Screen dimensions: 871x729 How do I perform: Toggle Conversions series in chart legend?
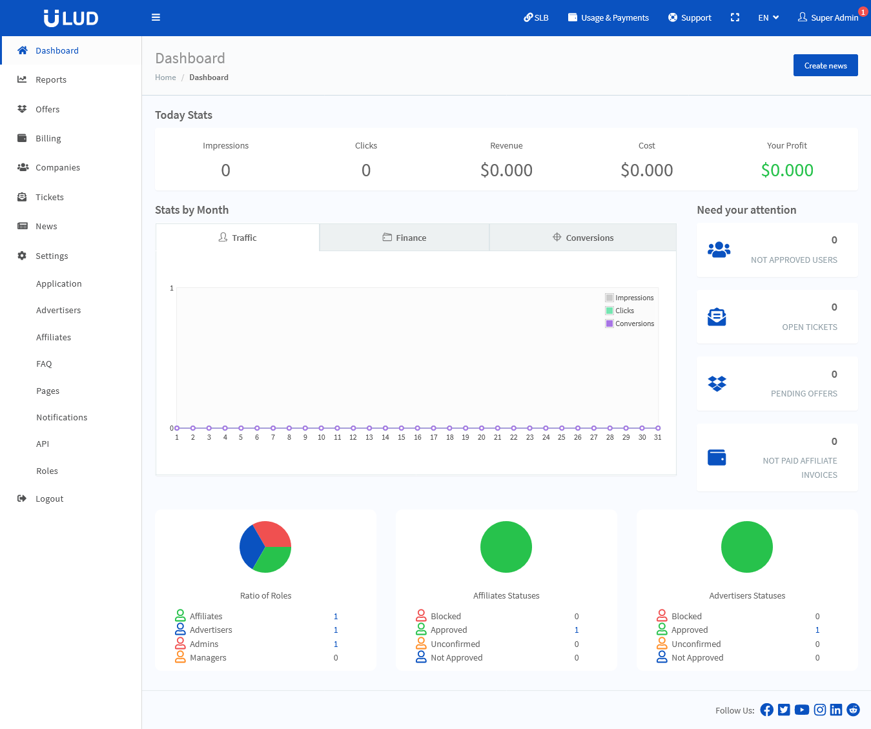pyautogui.click(x=630, y=323)
